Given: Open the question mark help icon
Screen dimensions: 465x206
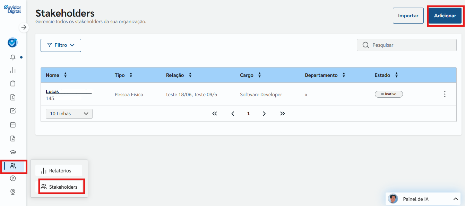Looking at the screenshot, I should coord(13,178).
